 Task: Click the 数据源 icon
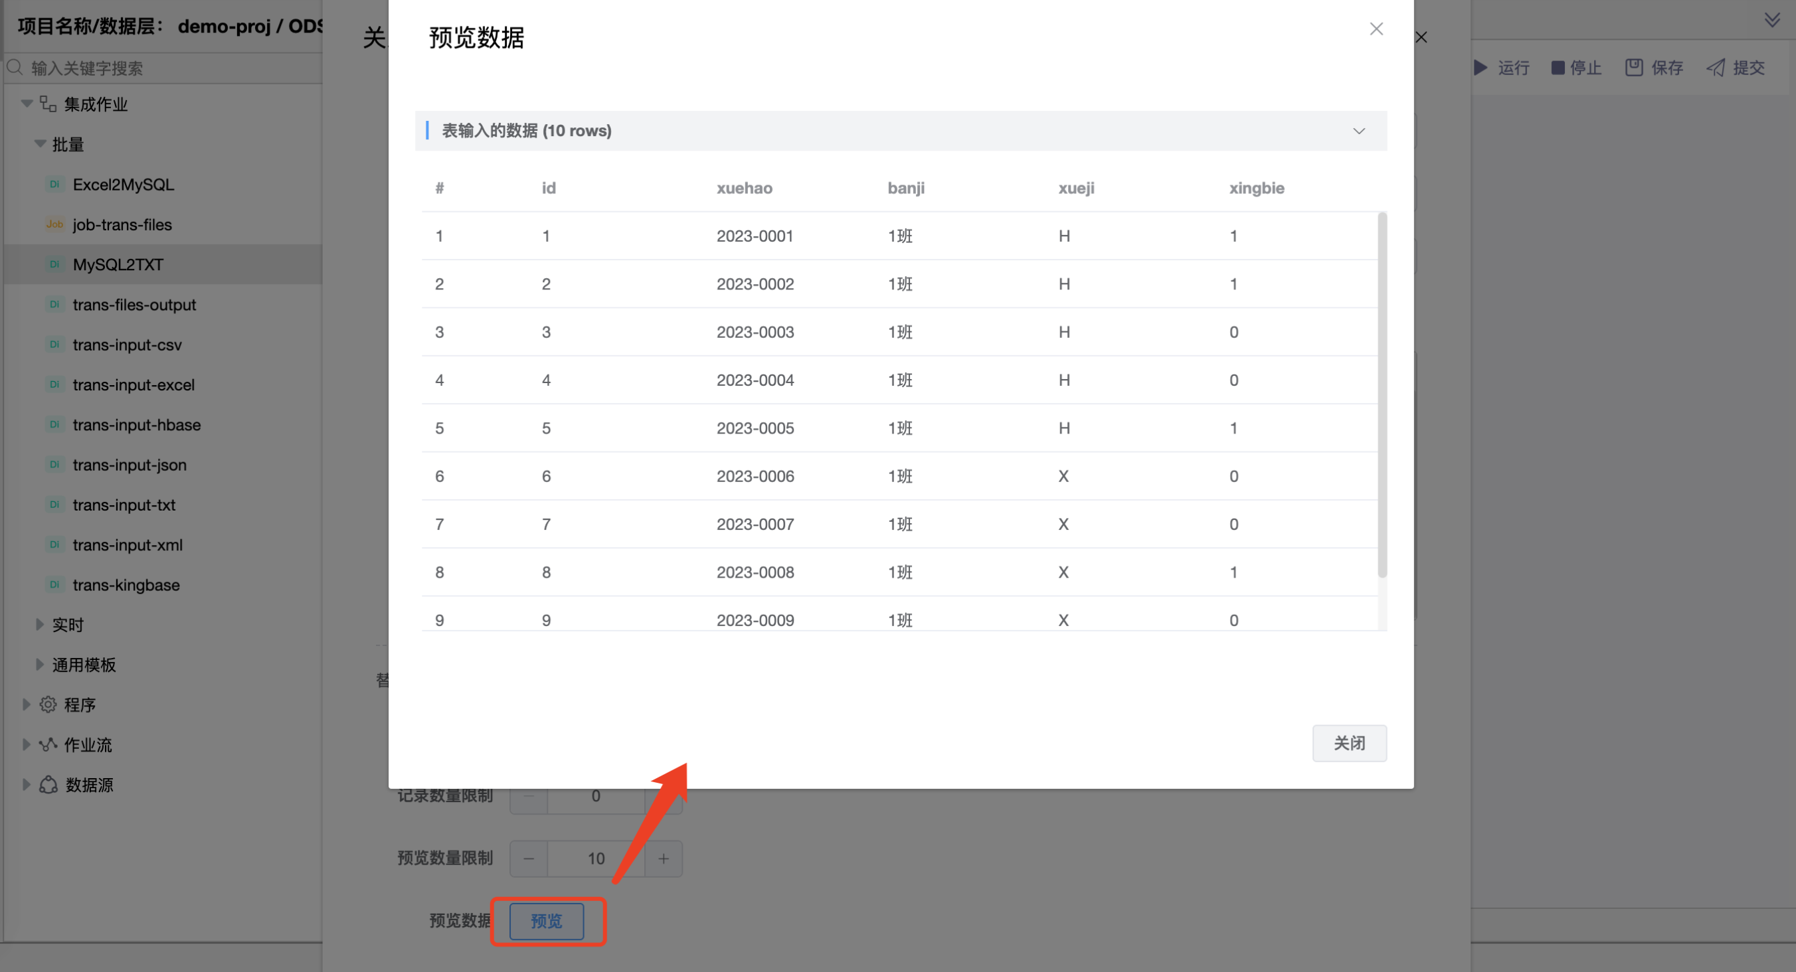[x=48, y=785]
